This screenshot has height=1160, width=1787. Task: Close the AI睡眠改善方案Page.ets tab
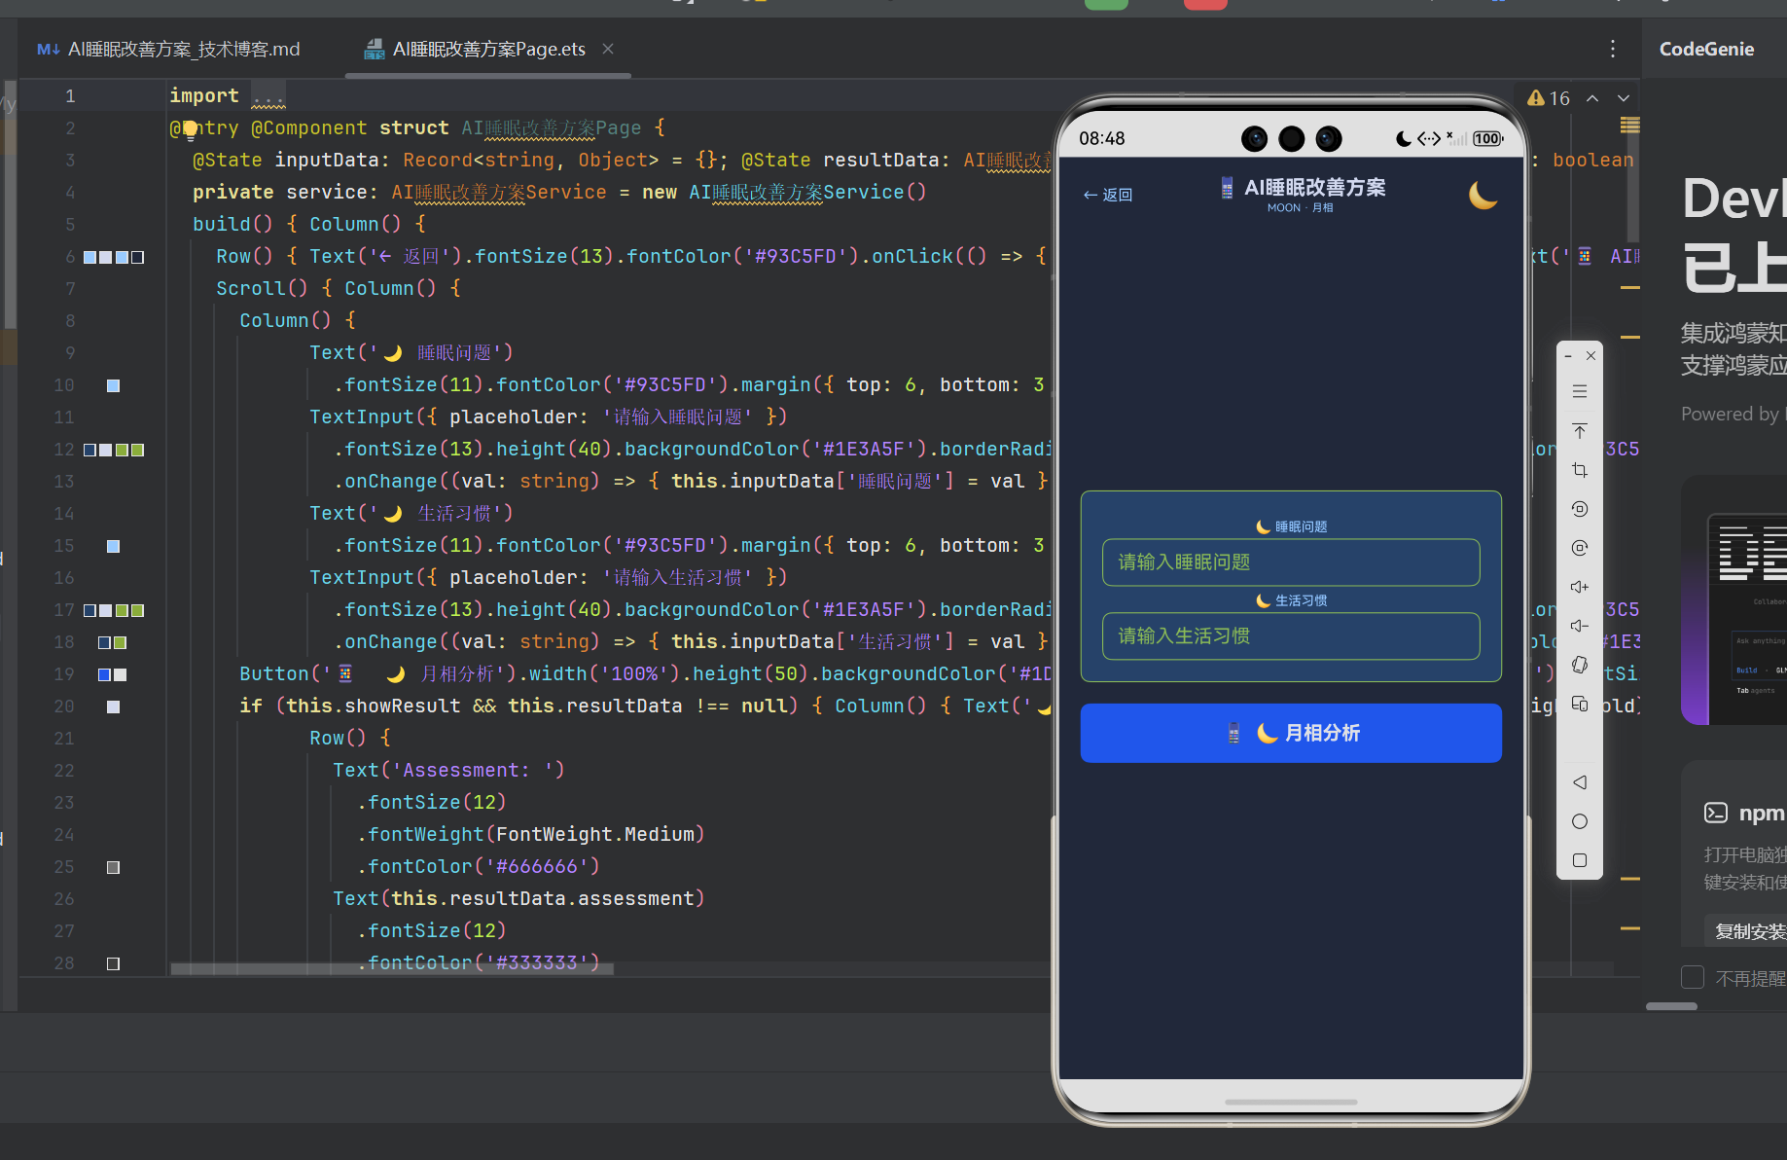click(608, 49)
